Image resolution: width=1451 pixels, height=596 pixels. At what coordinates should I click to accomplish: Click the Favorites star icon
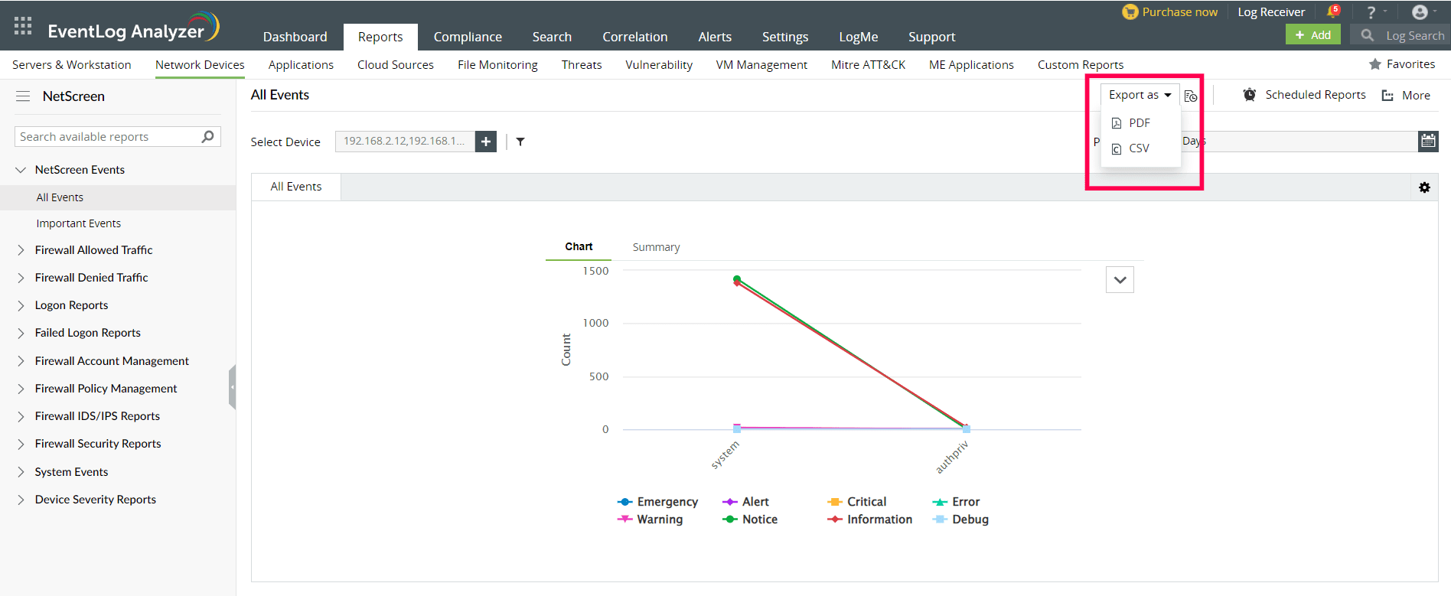tap(1375, 64)
